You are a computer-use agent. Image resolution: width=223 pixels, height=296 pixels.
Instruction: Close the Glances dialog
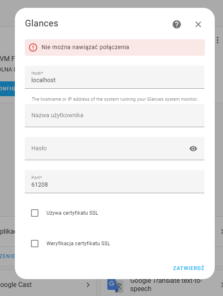tap(198, 24)
